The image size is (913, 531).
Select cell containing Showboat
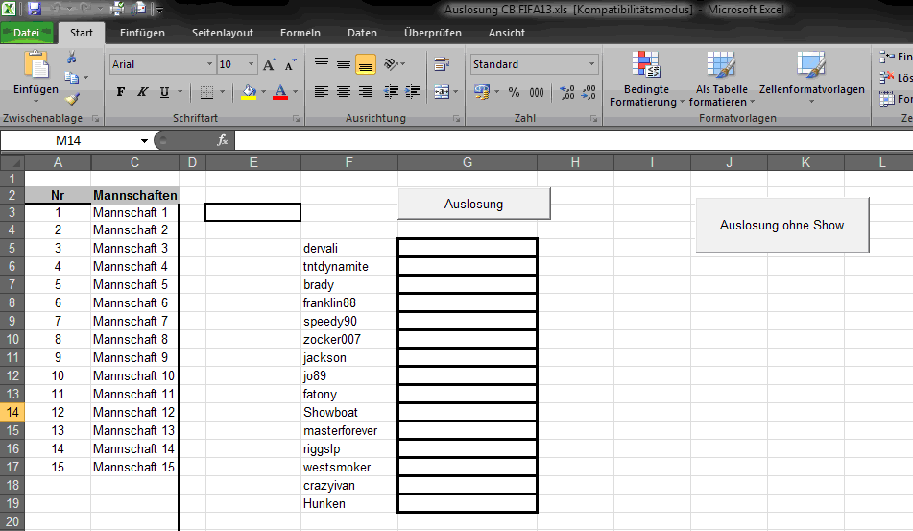(x=349, y=412)
